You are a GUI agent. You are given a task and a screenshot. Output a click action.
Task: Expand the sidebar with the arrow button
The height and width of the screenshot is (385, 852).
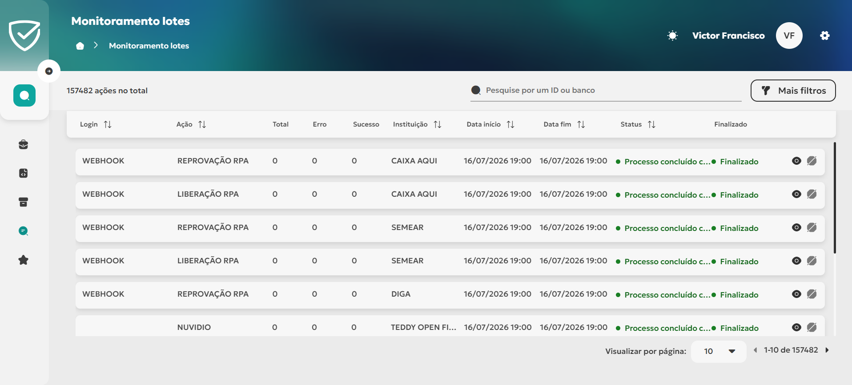49,71
